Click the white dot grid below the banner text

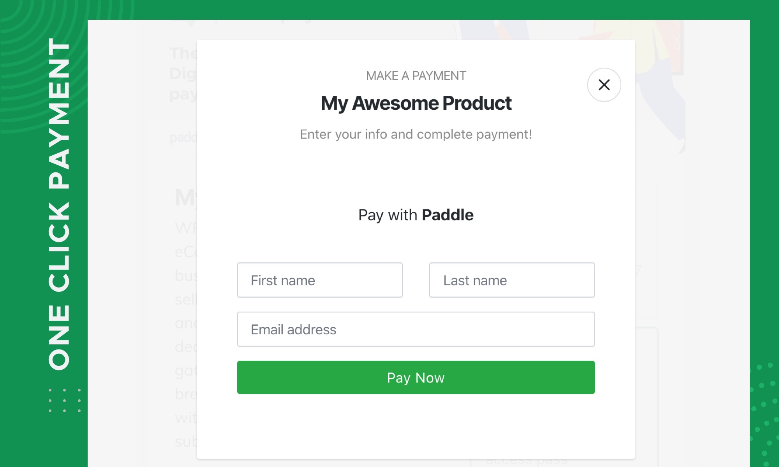[x=65, y=400]
